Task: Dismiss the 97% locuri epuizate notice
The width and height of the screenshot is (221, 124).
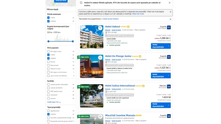Action: tap(170, 3)
